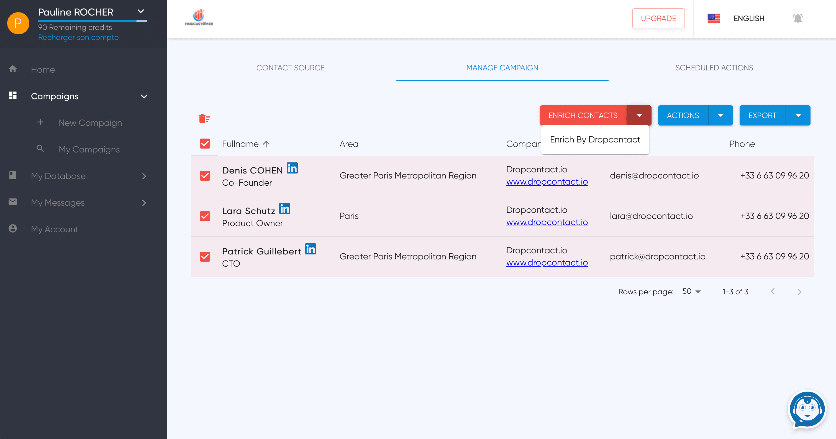Click Denis COHEN's phone number

coord(774,176)
